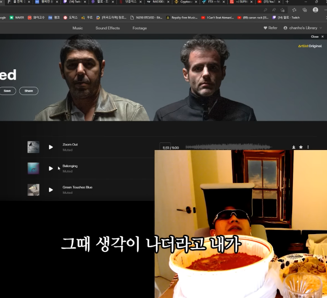This screenshot has width=327, height=298.
Task: Play the track Belonging
Action: coord(51,169)
